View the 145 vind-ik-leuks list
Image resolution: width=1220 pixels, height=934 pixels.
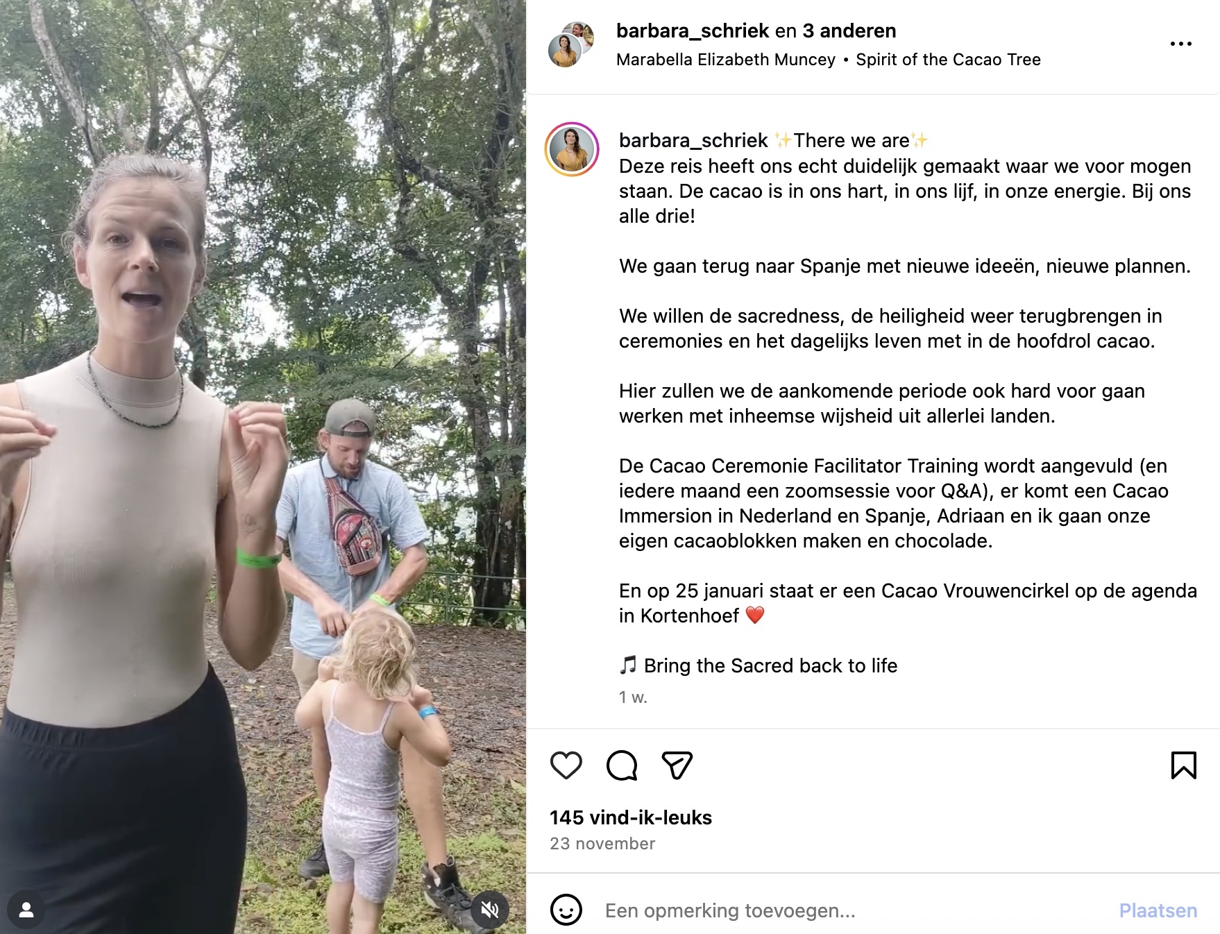[631, 817]
